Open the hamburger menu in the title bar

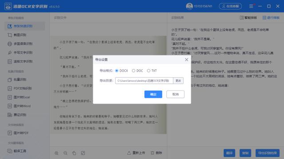click(251, 6)
